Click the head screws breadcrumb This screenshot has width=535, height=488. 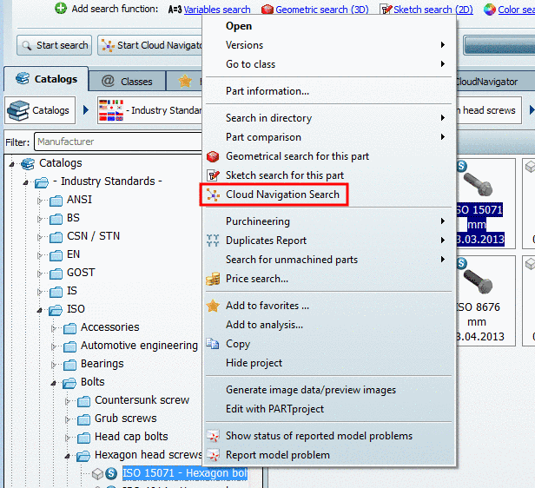click(x=489, y=110)
